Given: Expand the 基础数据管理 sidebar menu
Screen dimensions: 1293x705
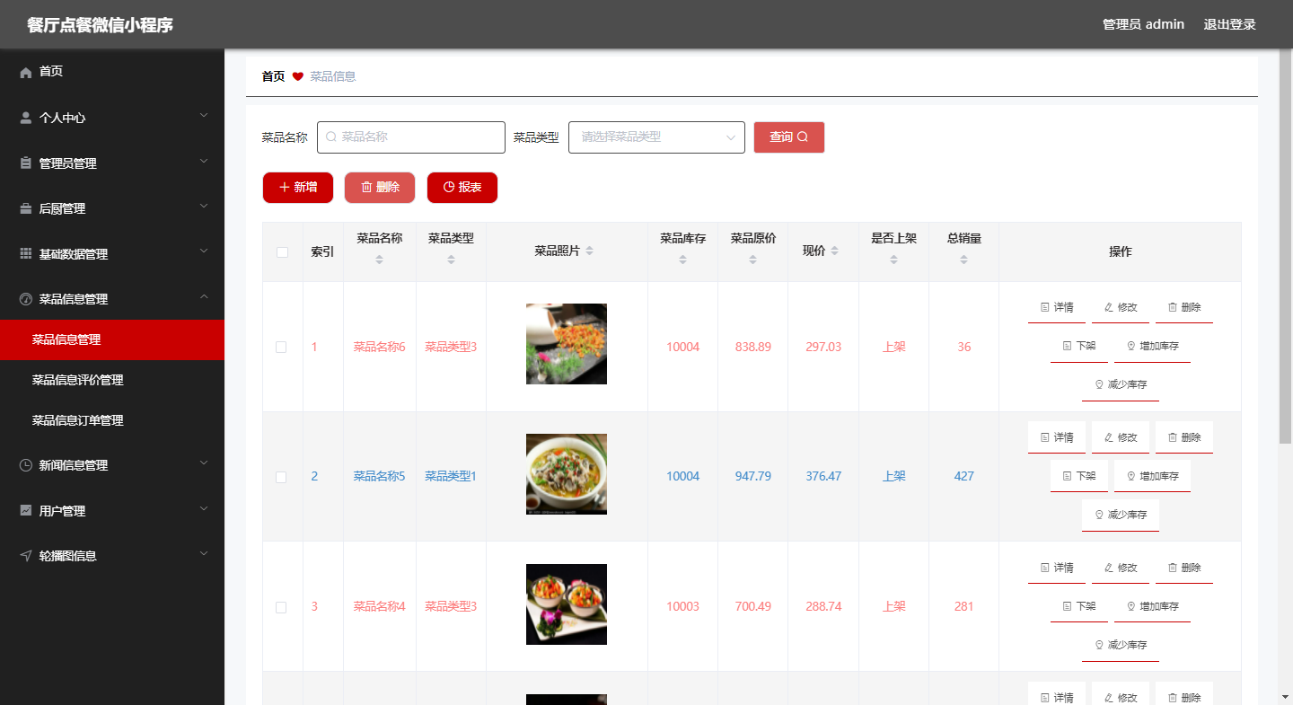Looking at the screenshot, I should pos(112,254).
